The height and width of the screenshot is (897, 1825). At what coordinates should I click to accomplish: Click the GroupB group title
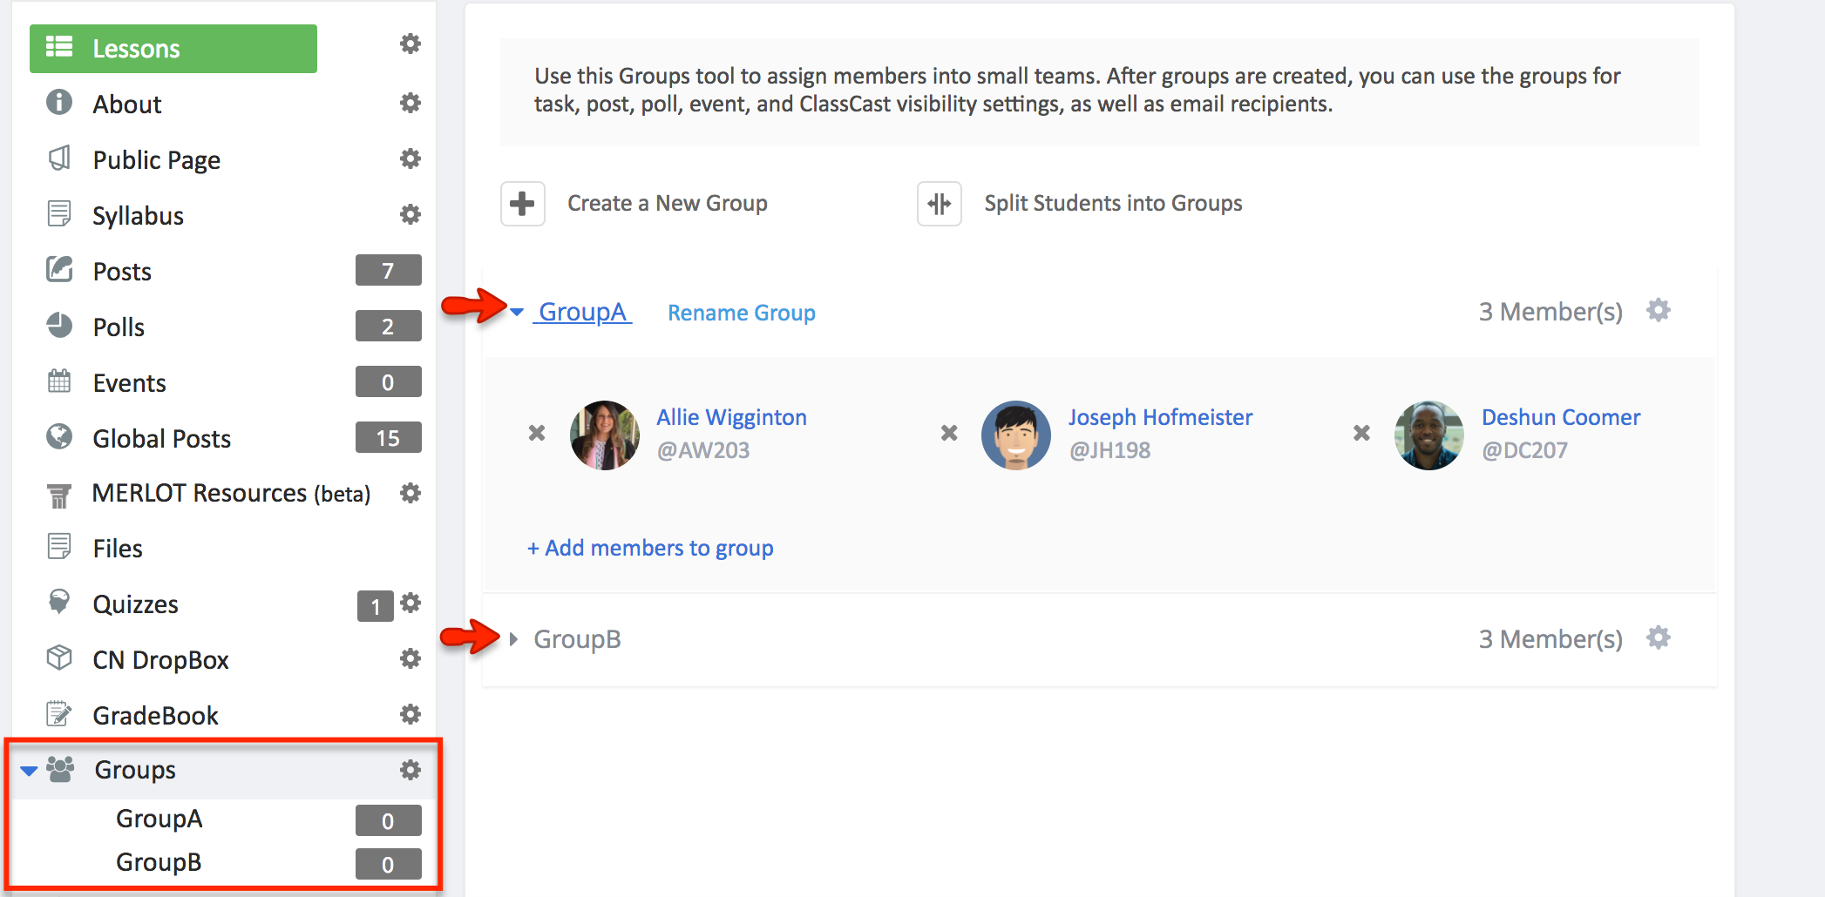pos(577,640)
